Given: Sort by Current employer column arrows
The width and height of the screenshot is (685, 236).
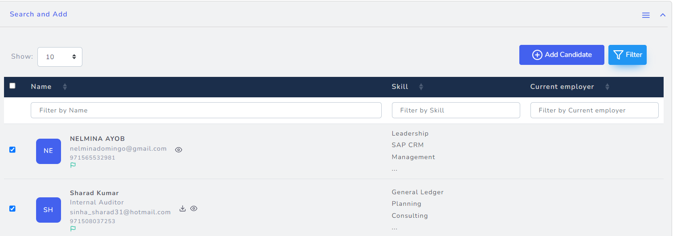Looking at the screenshot, I should click(607, 87).
